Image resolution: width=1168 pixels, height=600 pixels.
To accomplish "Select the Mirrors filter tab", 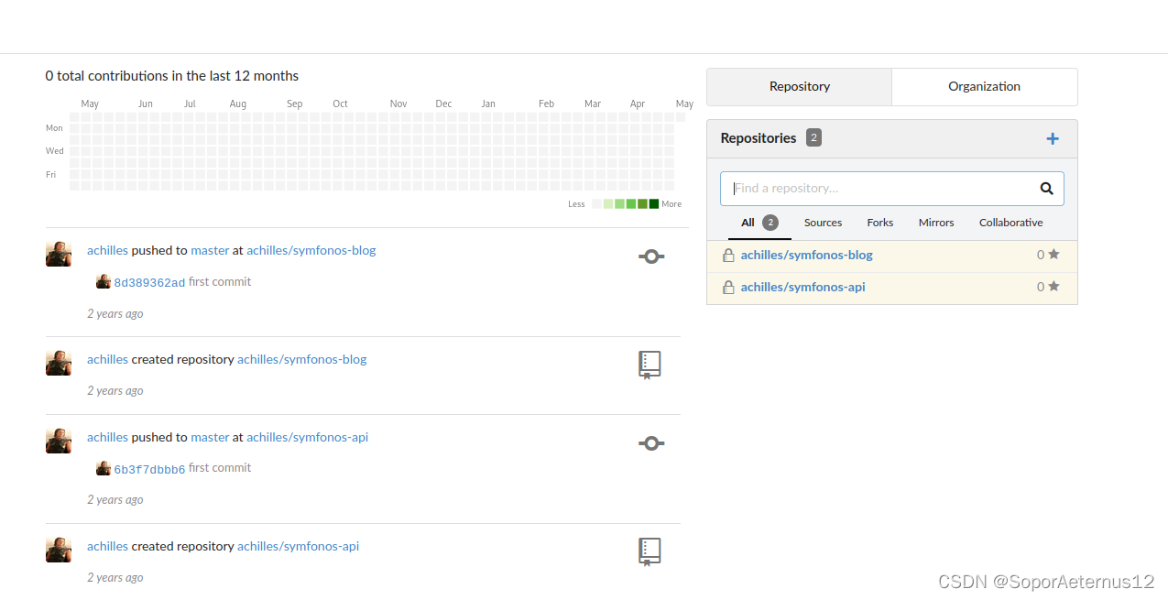I will coord(936,223).
